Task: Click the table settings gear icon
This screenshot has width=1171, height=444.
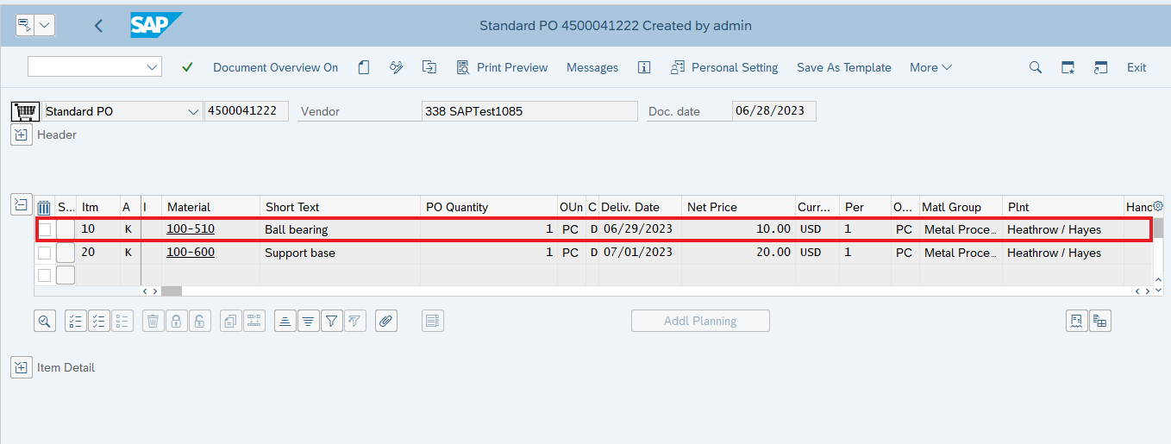Action: (1158, 206)
